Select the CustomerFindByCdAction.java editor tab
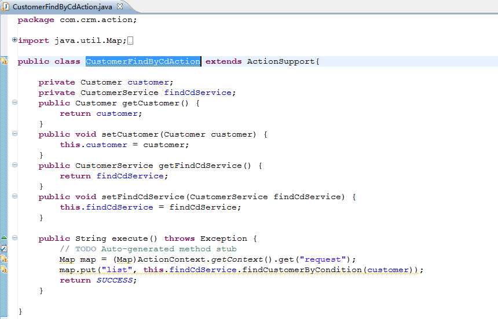 point(63,6)
